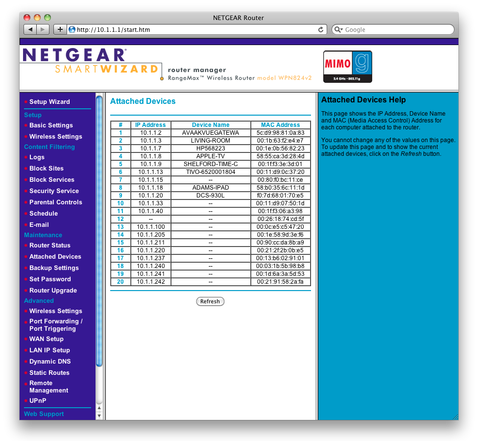Click the Google search magnifier icon
478x441 pixels.
(338, 29)
